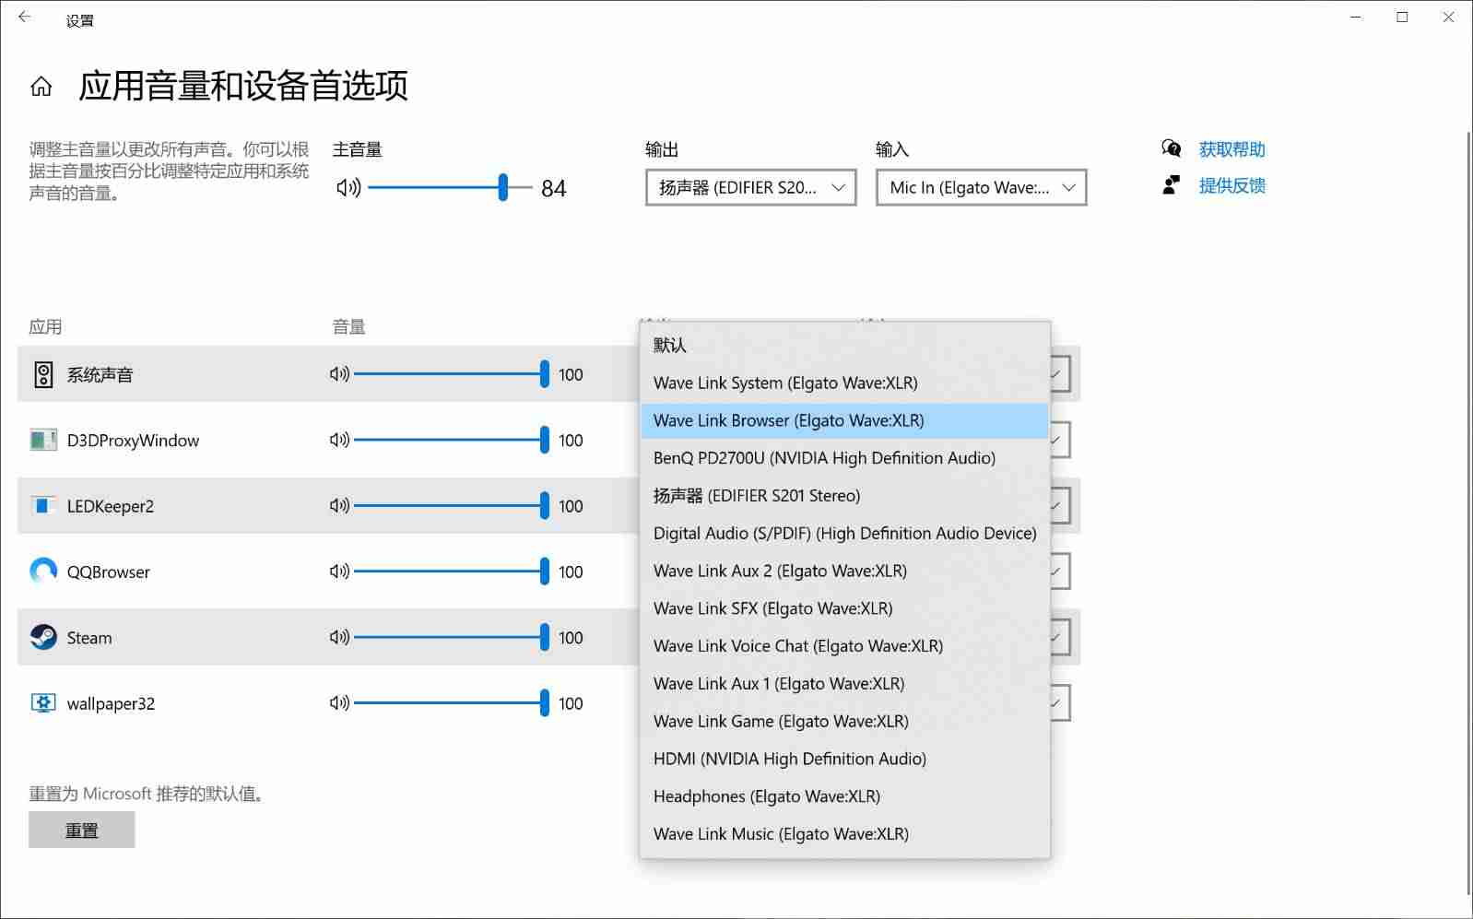Viewport: 1473px width, 919px height.
Task: Mute D3DProxyWindow speaker icon
Action: tap(339, 441)
